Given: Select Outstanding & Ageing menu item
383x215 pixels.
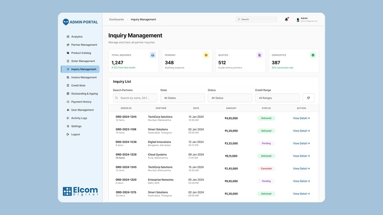Looking at the screenshot, I should pyautogui.click(x=84, y=94).
